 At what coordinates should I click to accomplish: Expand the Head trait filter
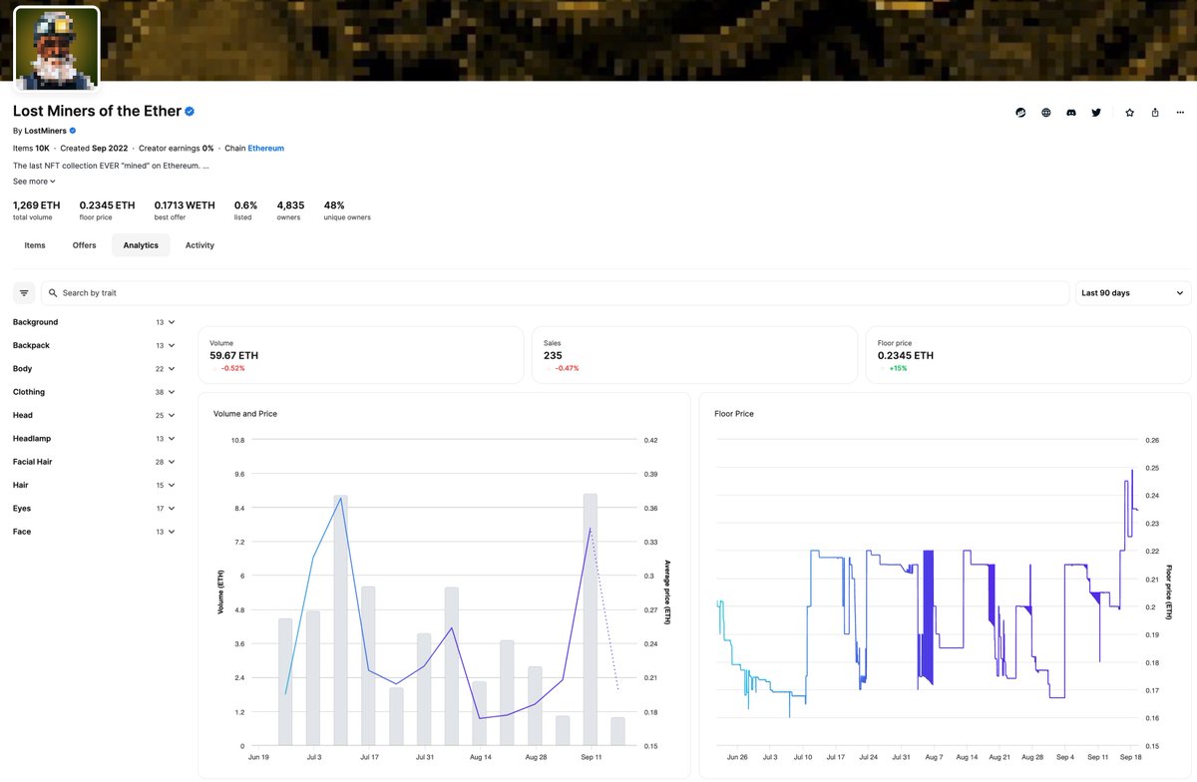(94, 415)
